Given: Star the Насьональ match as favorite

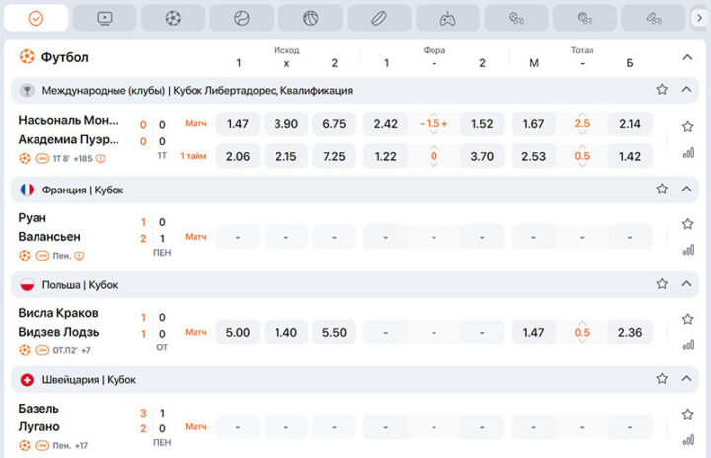Looking at the screenshot, I should point(687,127).
